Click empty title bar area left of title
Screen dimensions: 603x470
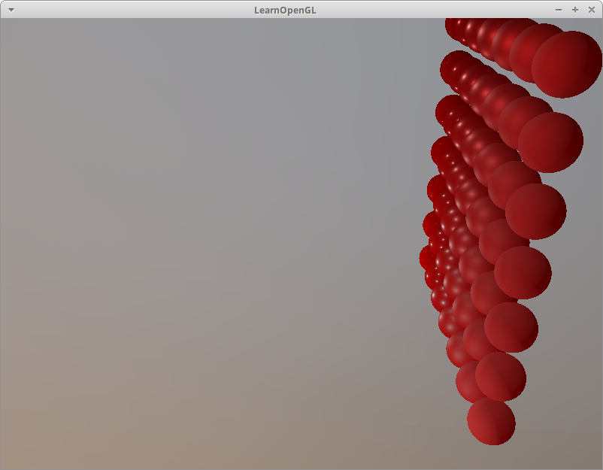coord(135,9)
